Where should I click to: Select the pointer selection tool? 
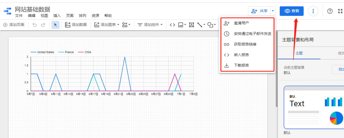[x=56, y=25]
